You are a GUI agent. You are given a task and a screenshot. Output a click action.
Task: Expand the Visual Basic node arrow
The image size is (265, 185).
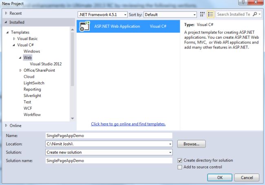click(x=14, y=39)
